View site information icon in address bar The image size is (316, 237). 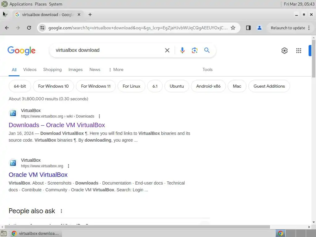point(42,28)
